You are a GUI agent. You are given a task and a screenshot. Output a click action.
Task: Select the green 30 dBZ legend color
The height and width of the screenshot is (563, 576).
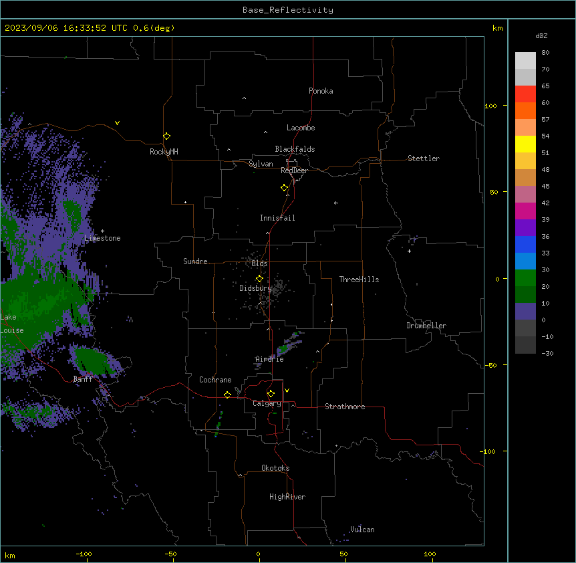525,278
